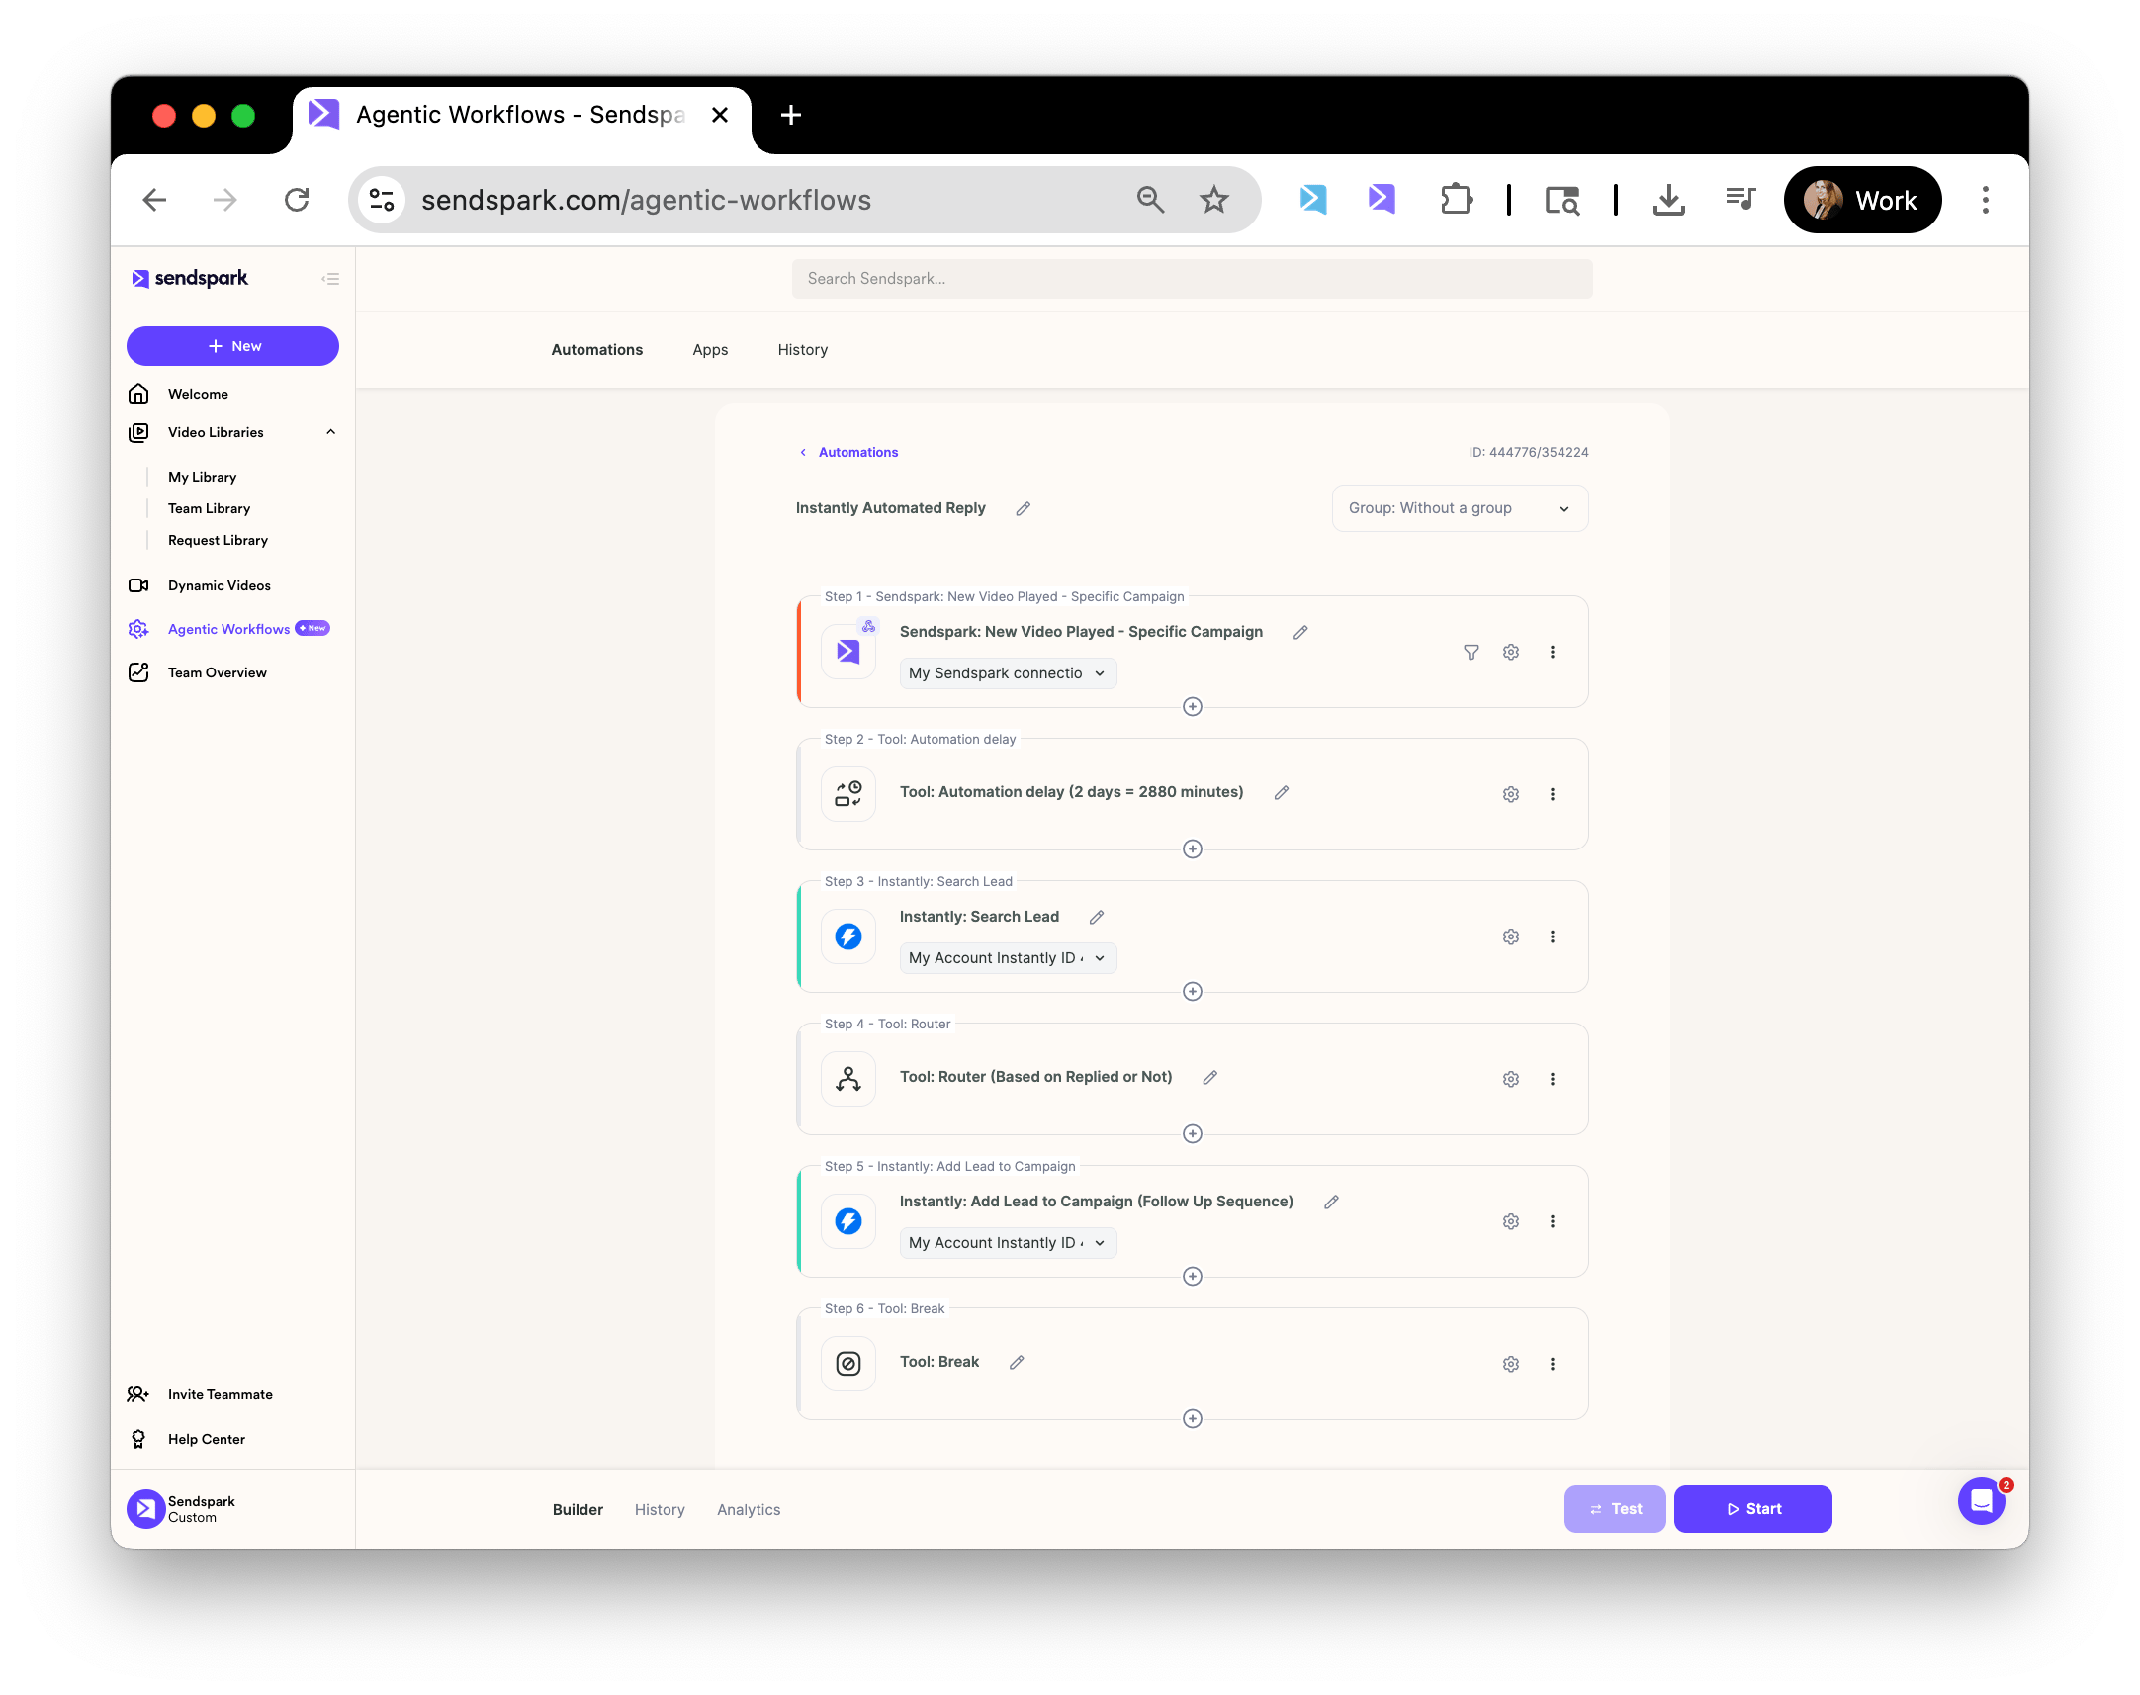Open the browser extensions puzzle icon

click(x=1456, y=201)
